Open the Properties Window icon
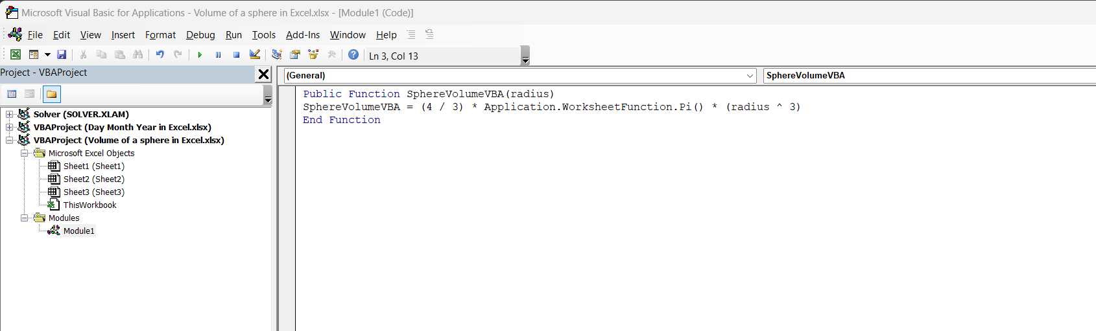The height and width of the screenshot is (331, 1096). tap(295, 55)
